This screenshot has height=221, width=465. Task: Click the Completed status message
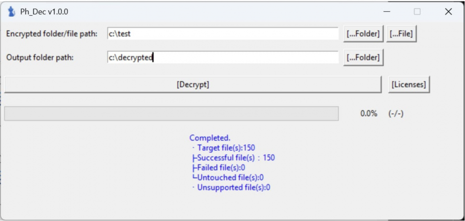(210, 138)
